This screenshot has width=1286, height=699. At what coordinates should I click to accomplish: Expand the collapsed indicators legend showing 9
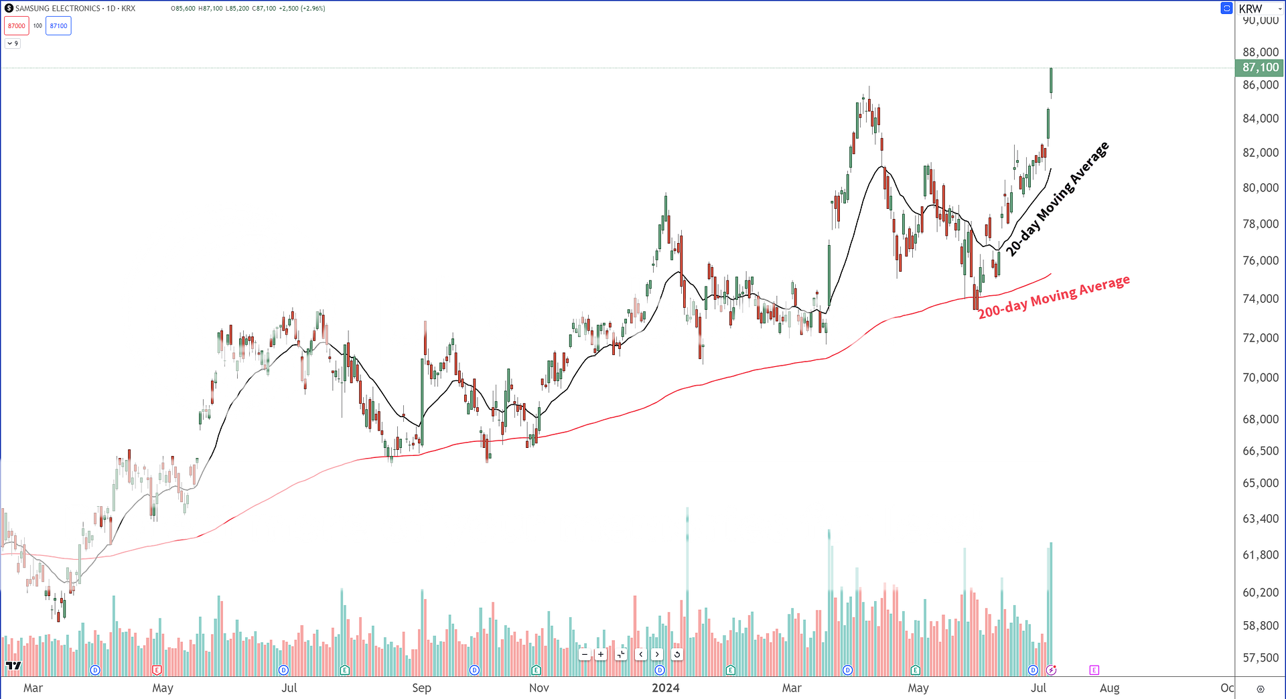point(13,44)
